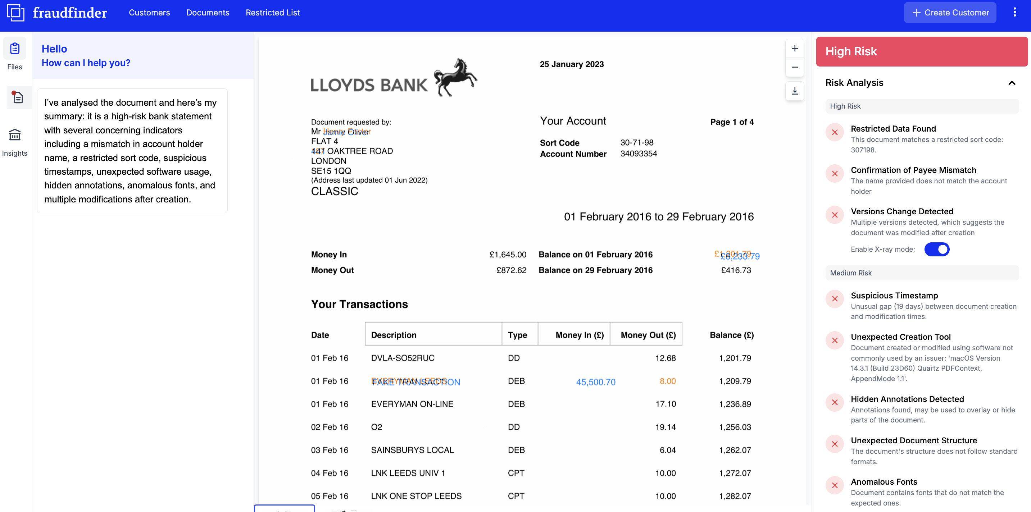Open the Documents section
The height and width of the screenshot is (512, 1031).
(208, 12)
